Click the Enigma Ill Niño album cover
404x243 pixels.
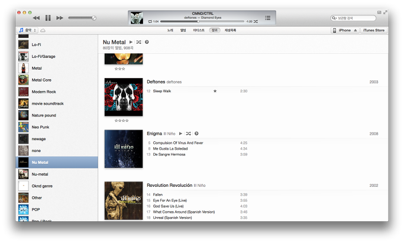pos(124,149)
